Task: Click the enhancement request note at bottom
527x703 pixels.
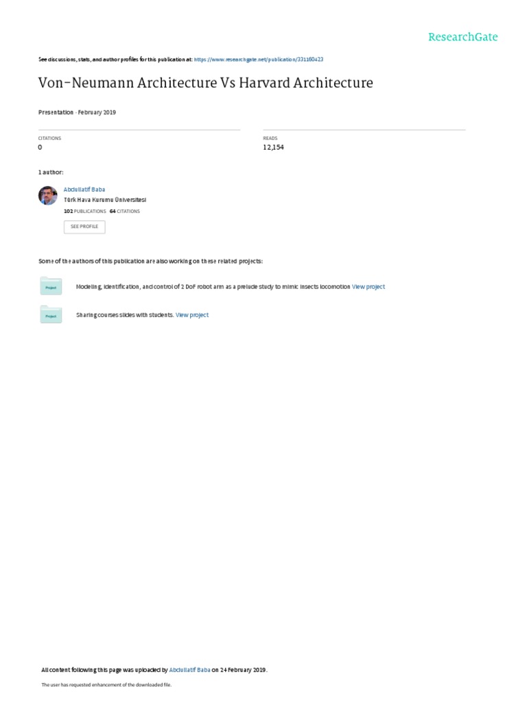Action: (x=106, y=684)
